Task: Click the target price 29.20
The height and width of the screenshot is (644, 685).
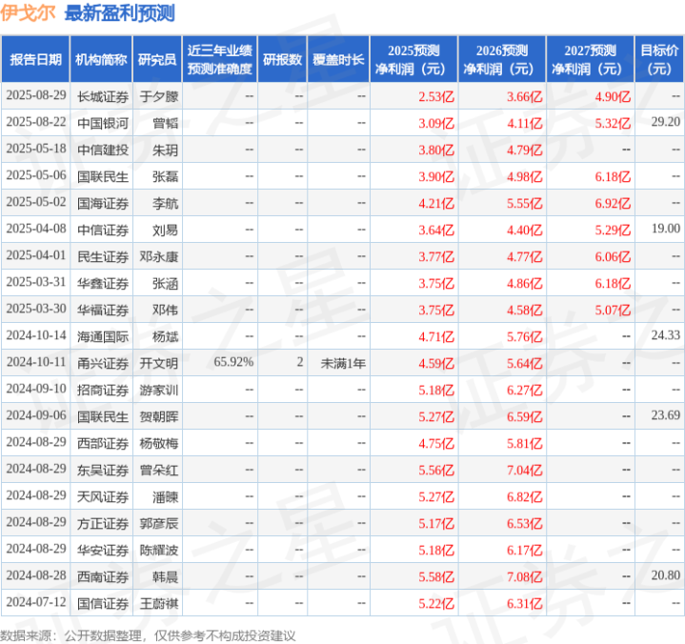Action: coord(665,122)
